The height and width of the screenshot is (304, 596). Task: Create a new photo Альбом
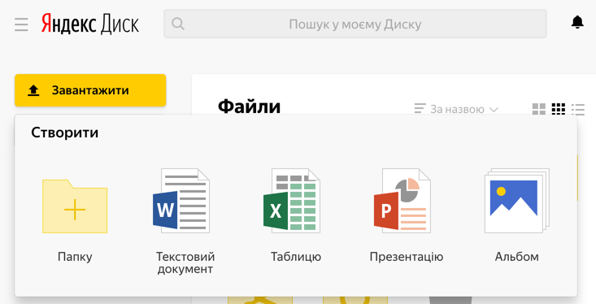[517, 201]
